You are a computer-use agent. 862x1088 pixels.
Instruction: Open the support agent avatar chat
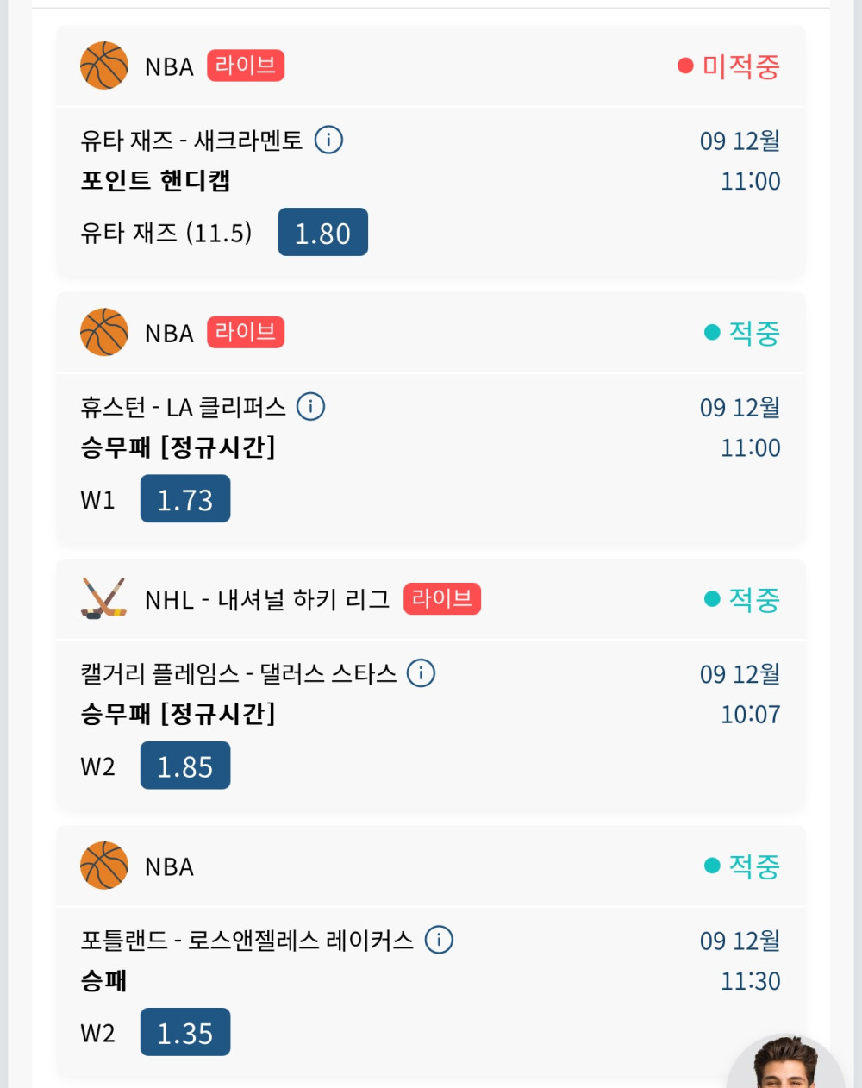click(x=784, y=1065)
